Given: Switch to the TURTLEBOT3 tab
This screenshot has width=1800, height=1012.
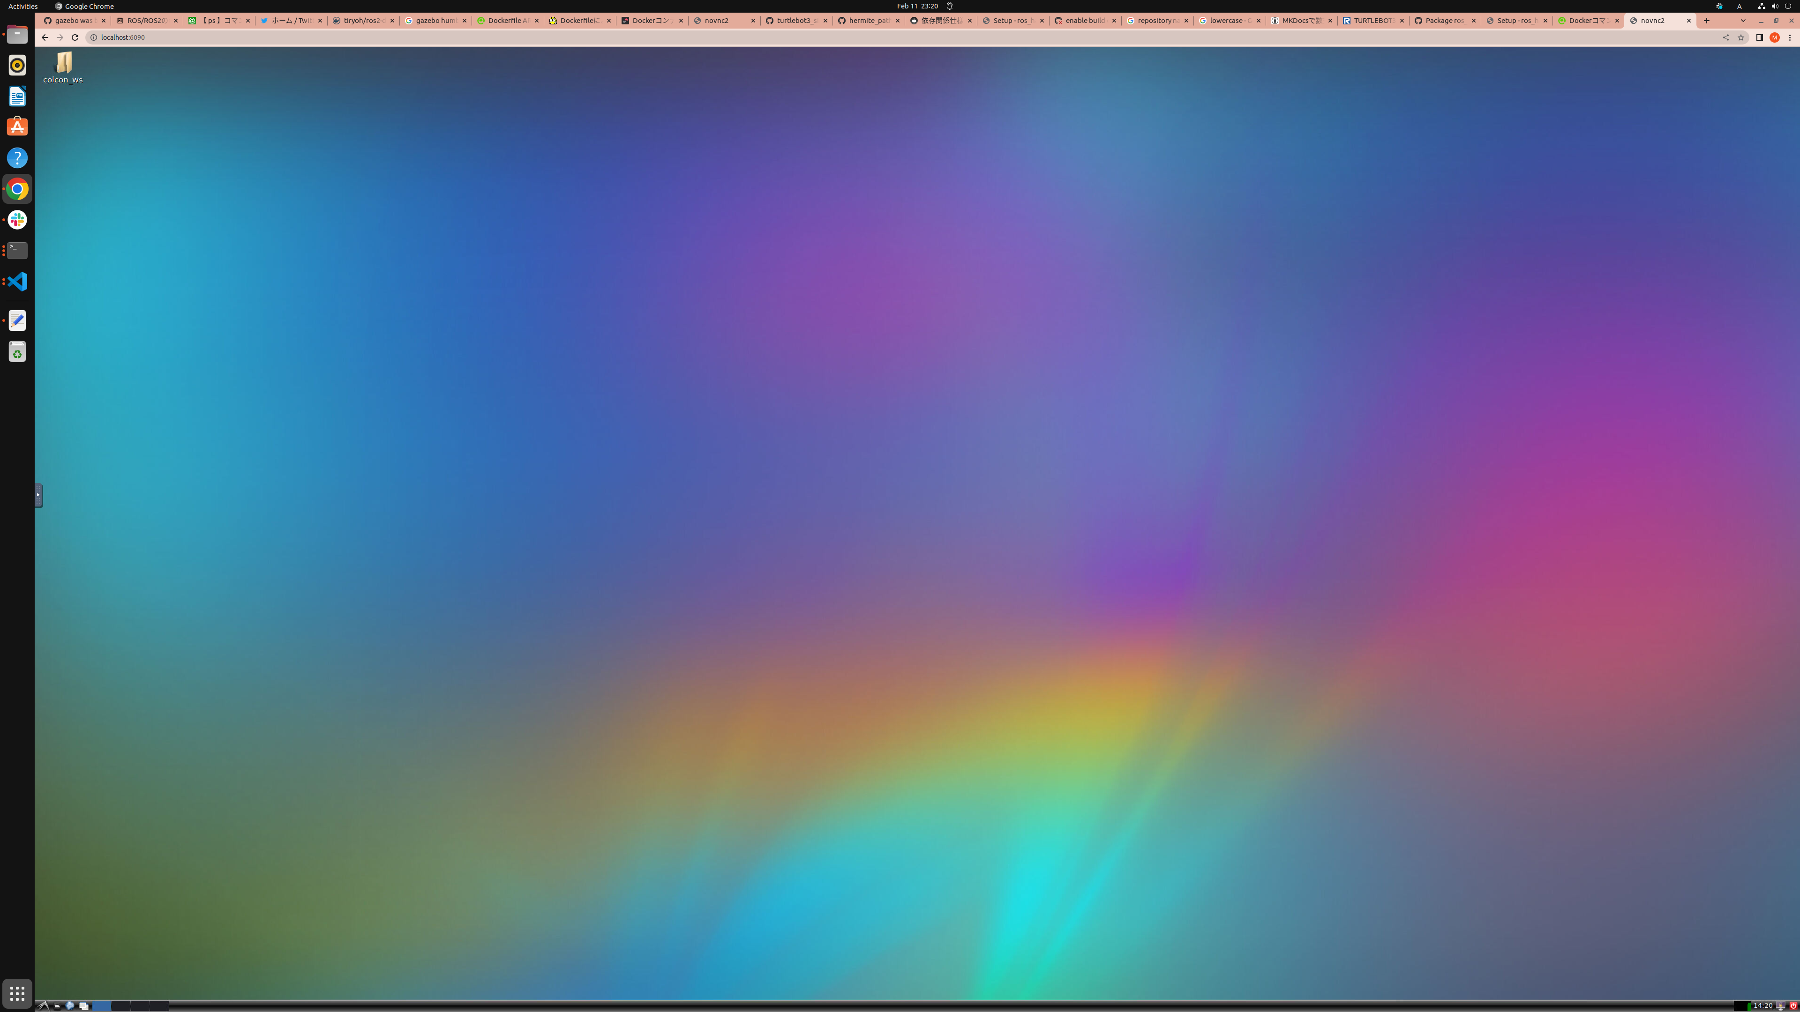Looking at the screenshot, I should point(1373,21).
